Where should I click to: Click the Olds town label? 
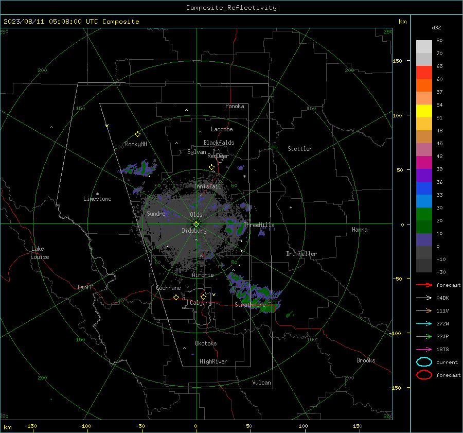pyautogui.click(x=196, y=215)
